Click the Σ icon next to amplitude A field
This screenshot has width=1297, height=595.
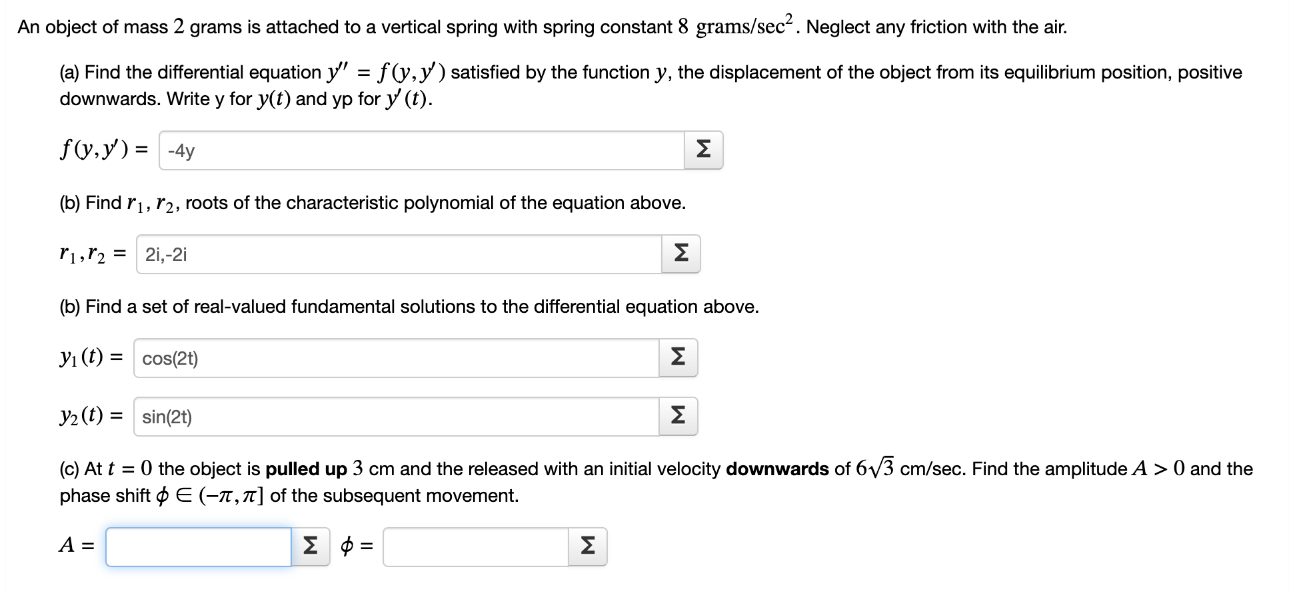(x=311, y=546)
